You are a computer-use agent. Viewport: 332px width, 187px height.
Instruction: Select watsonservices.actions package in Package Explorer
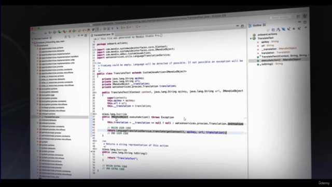52,161
